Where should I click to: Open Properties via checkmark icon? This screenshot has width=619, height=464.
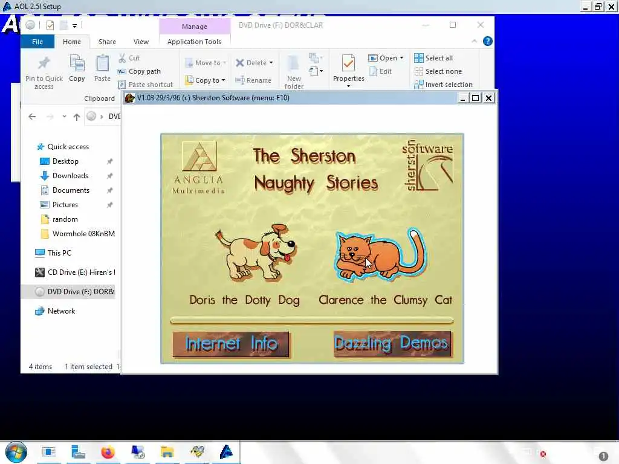[348, 63]
